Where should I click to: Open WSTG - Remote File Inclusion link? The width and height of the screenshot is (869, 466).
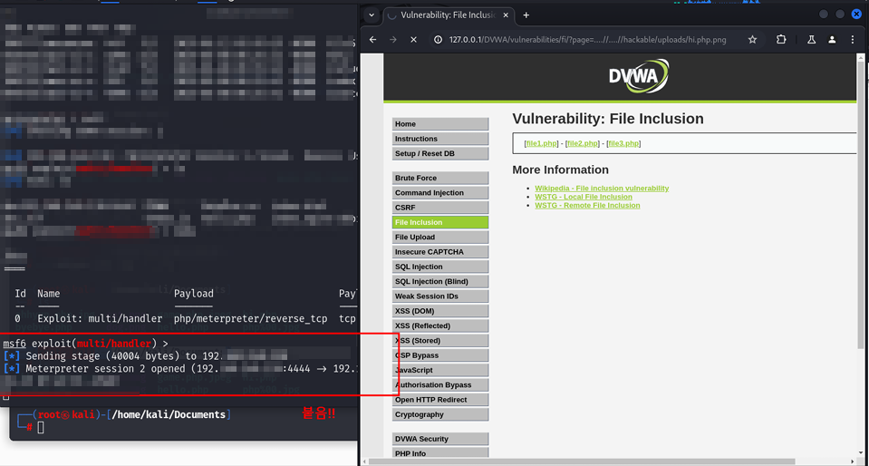pyautogui.click(x=587, y=205)
